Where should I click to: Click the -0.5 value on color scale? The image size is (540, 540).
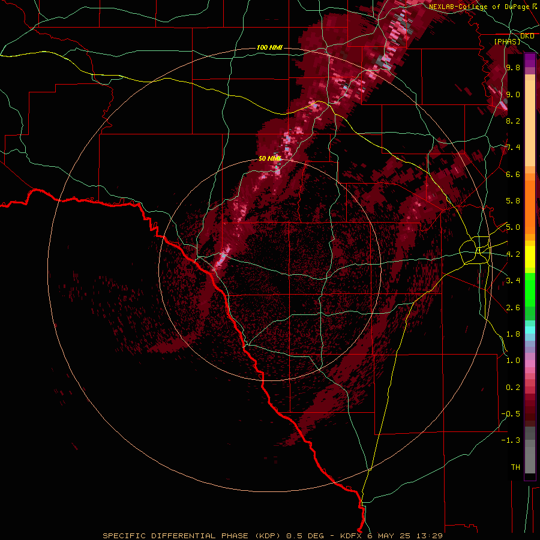coord(511,414)
